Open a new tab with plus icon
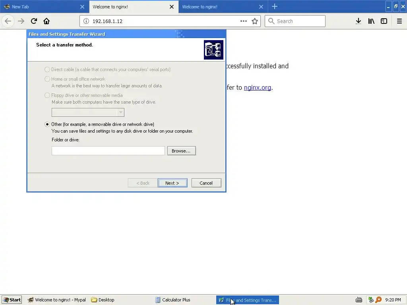The image size is (407, 305). [275, 6]
